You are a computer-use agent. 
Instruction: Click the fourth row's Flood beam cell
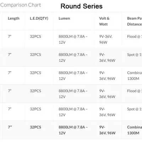135,91
